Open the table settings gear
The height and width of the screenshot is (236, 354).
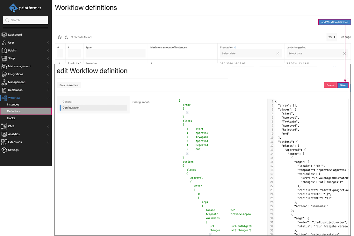pyautogui.click(x=60, y=37)
